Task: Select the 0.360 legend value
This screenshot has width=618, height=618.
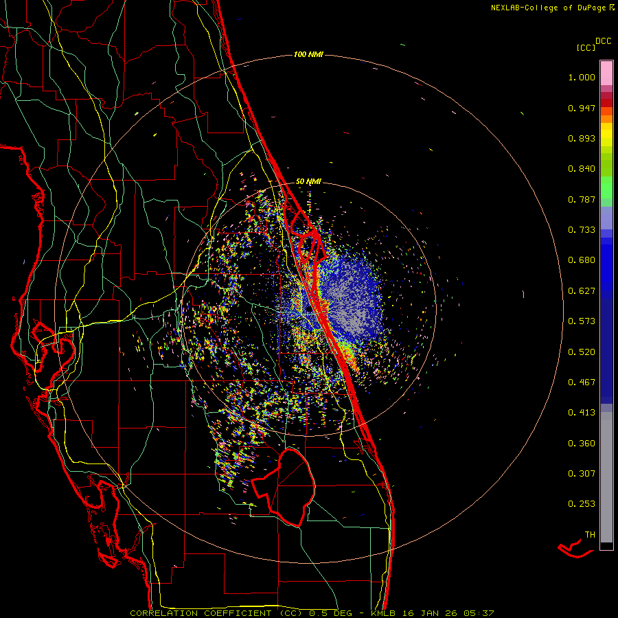Action: [x=582, y=444]
